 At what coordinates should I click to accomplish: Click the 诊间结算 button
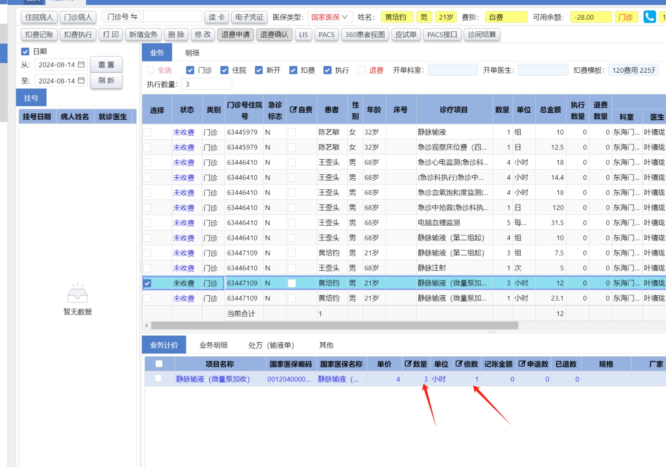tap(482, 34)
